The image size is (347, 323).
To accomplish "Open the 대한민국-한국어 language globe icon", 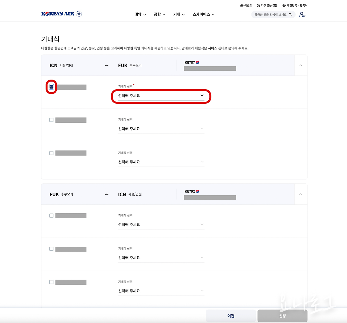I will pos(284,5).
